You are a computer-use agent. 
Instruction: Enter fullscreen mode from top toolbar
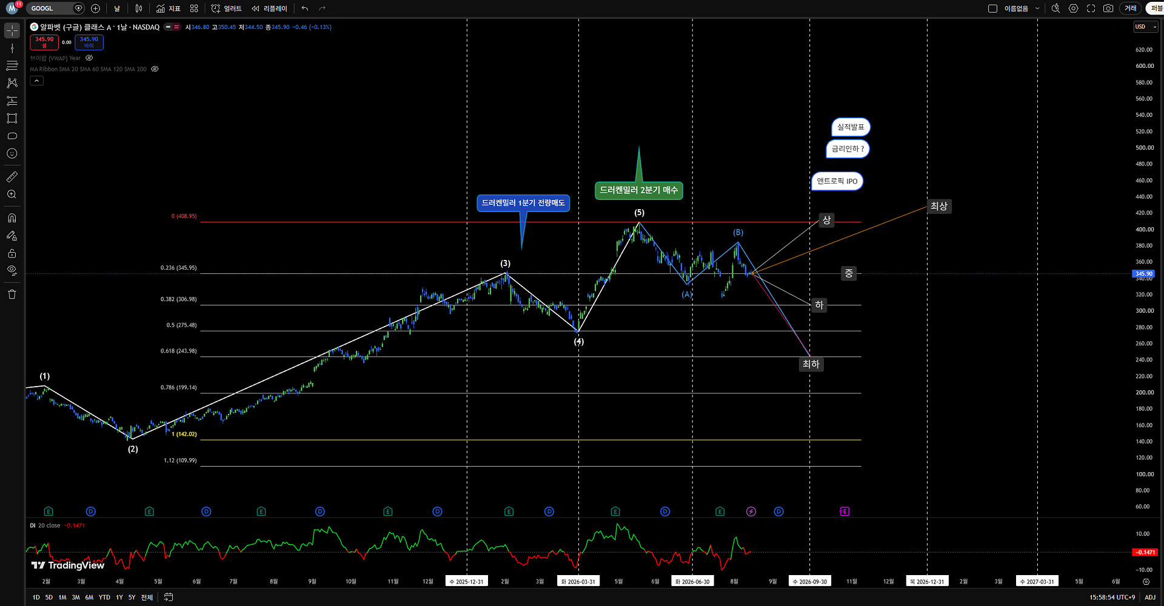1091,8
